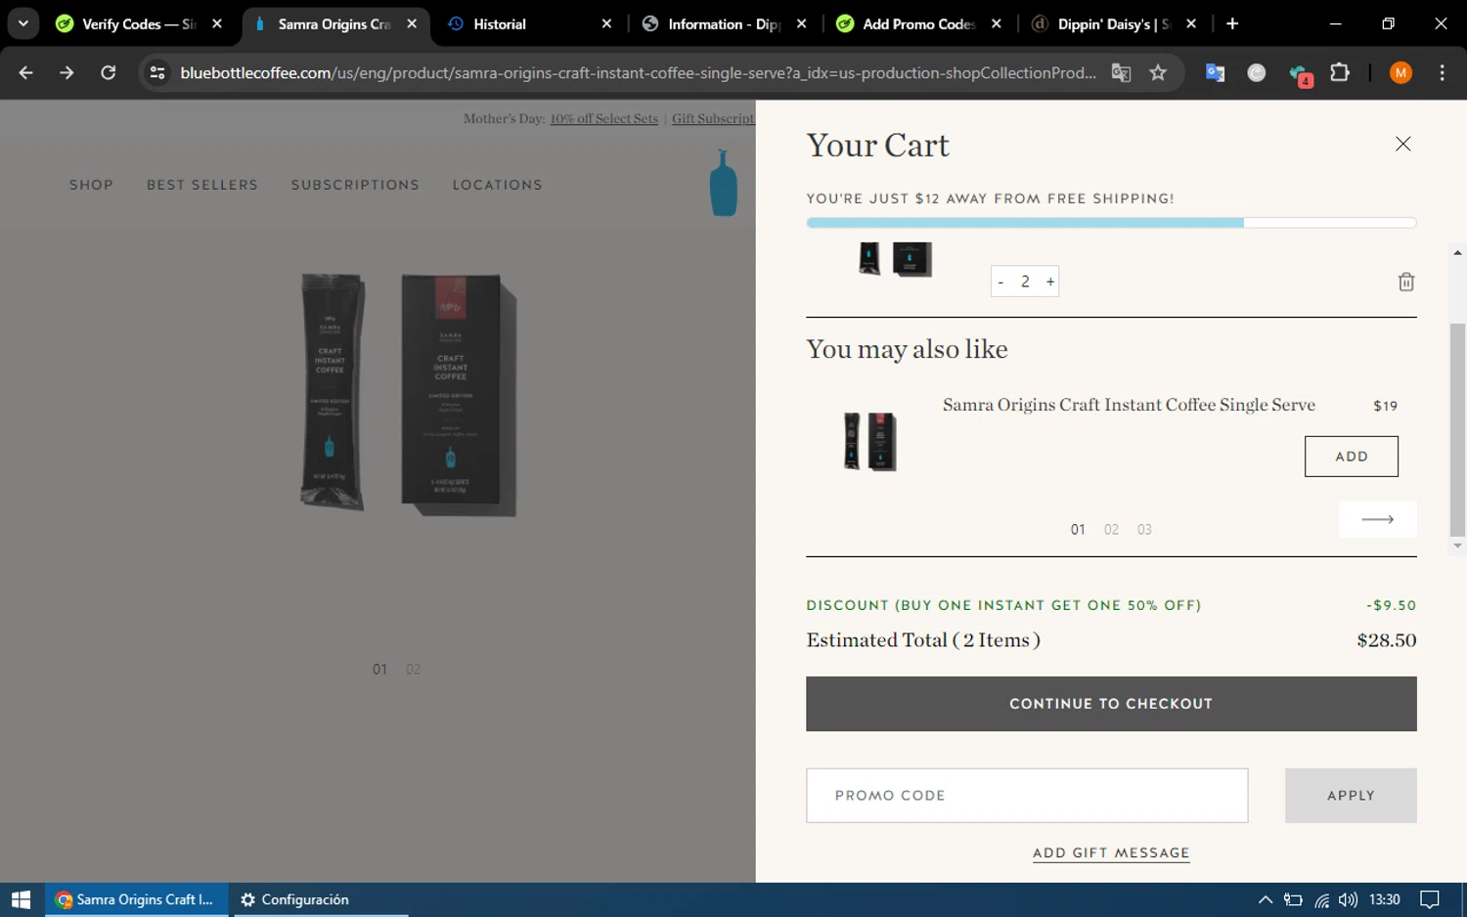Click the Blue Bottle logo

723,183
